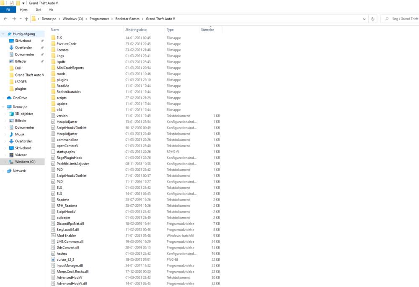
Task: Select the plugins folder icon in file list
Action: [x=53, y=80]
